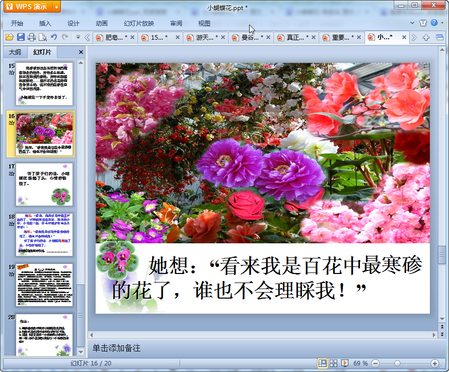Open the 开始 ribbon tab
This screenshot has width=449, height=372.
[x=17, y=24]
